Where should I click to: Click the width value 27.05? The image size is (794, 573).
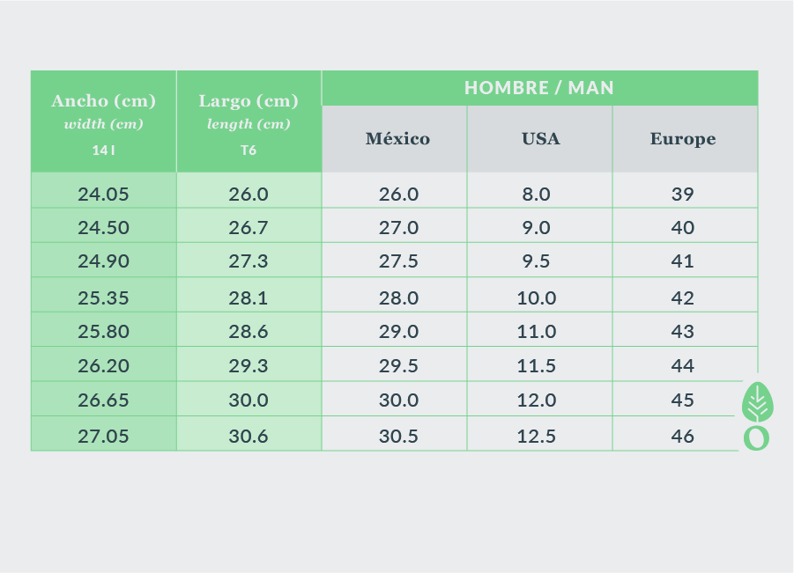pos(104,436)
